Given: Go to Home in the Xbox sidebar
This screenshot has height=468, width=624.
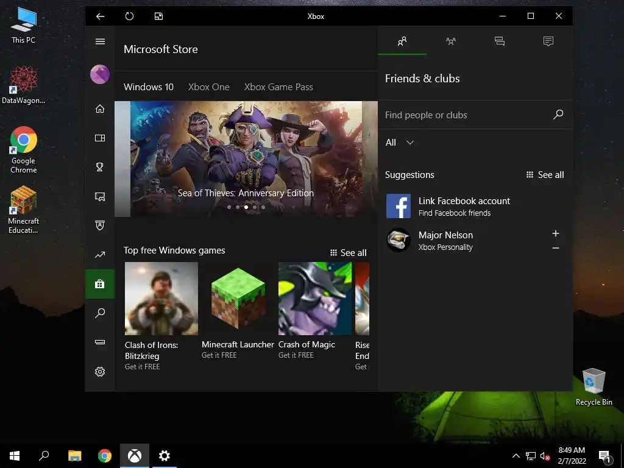Looking at the screenshot, I should [x=100, y=108].
